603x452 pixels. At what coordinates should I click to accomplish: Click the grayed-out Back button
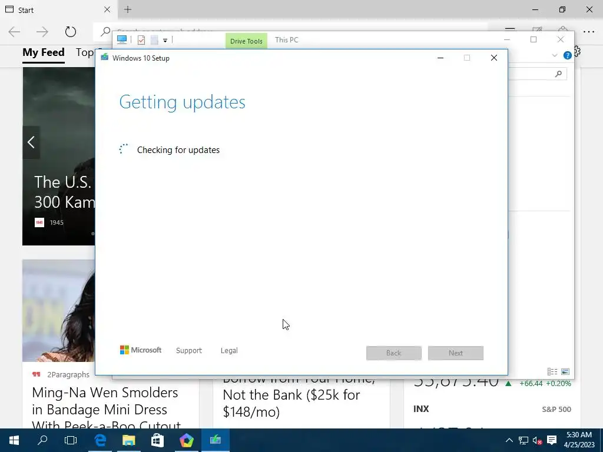pos(394,353)
